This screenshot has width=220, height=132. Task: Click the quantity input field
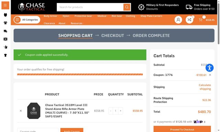115,111
